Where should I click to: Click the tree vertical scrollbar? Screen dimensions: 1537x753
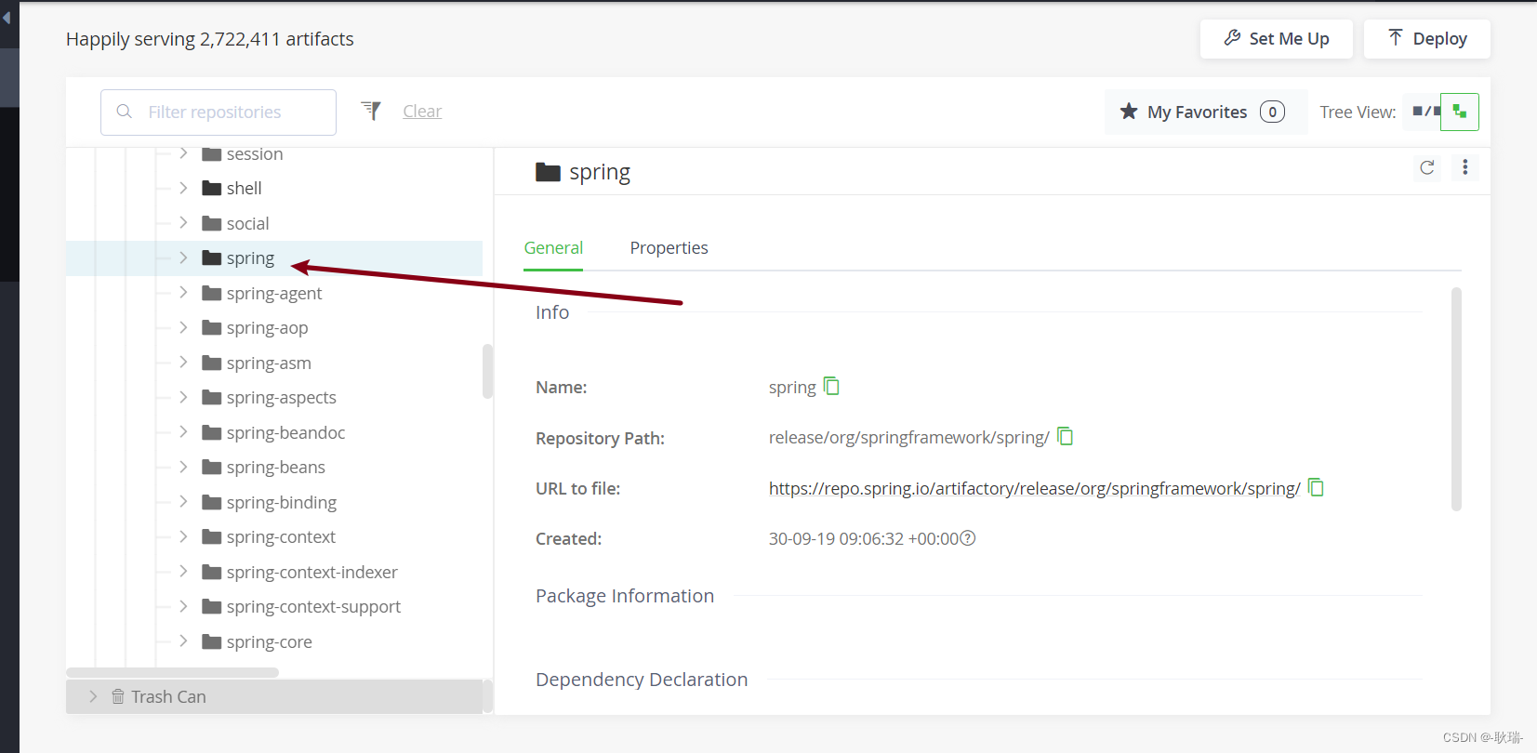[487, 371]
